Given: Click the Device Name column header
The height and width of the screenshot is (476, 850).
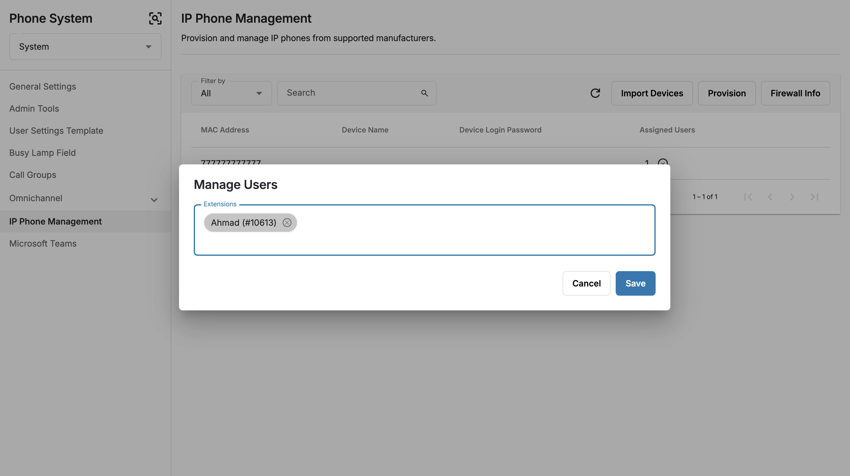Looking at the screenshot, I should click(365, 130).
